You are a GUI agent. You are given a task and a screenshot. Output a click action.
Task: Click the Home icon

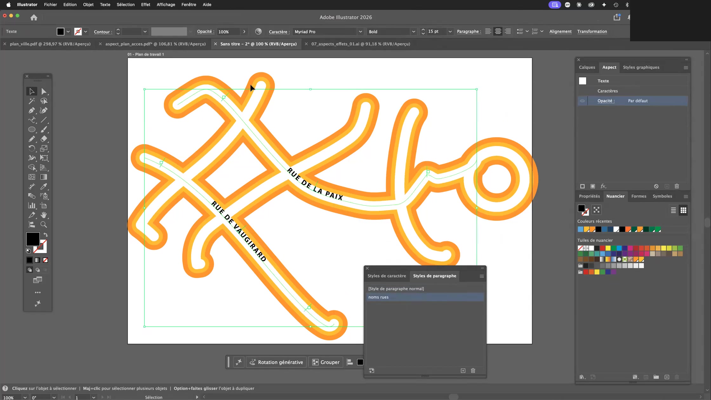(x=34, y=17)
